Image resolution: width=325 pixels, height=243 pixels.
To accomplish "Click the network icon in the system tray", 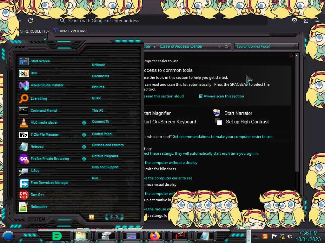I will click(282, 236).
